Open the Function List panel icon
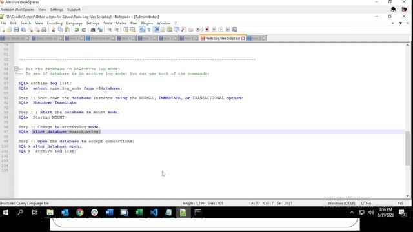This screenshot has width=413, height=232. pos(183,30)
